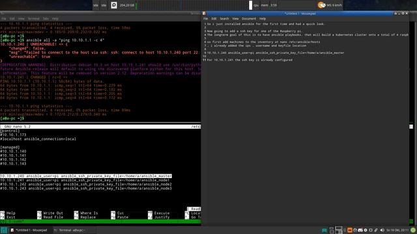This screenshot has height=234, width=417.
Task: Click Mousepad line 6 about inventory hosts
Action: [x=263, y=42]
